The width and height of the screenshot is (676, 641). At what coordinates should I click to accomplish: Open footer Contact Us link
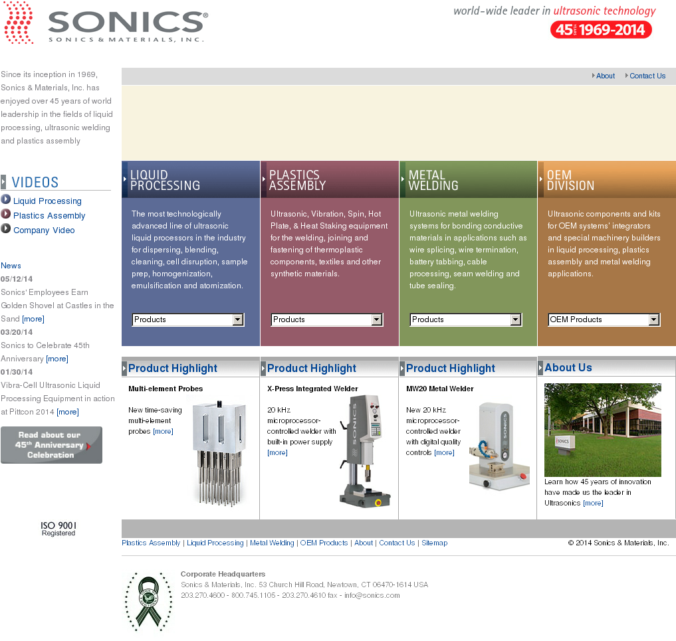397,543
